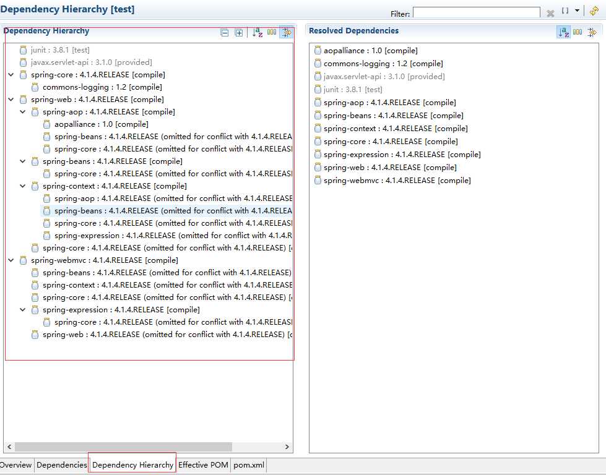Select 'spring-core : 4.1.4.RELEASE [compile]' in hierarchy tree
606x475 pixels.
[x=98, y=75]
